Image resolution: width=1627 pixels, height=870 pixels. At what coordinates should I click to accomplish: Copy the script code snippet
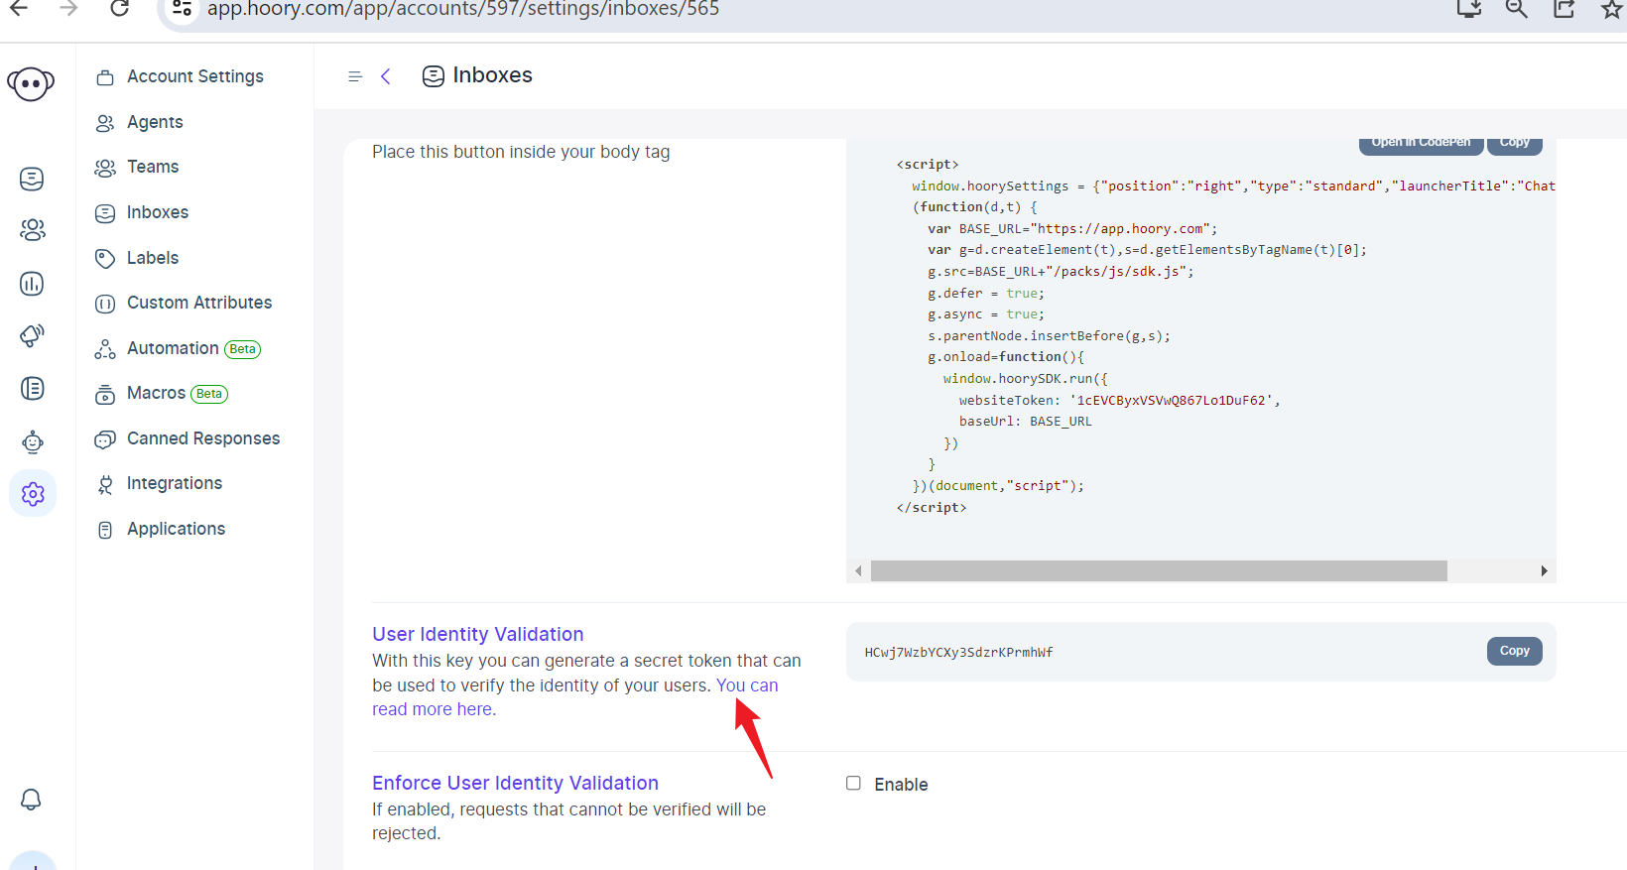[1514, 145]
